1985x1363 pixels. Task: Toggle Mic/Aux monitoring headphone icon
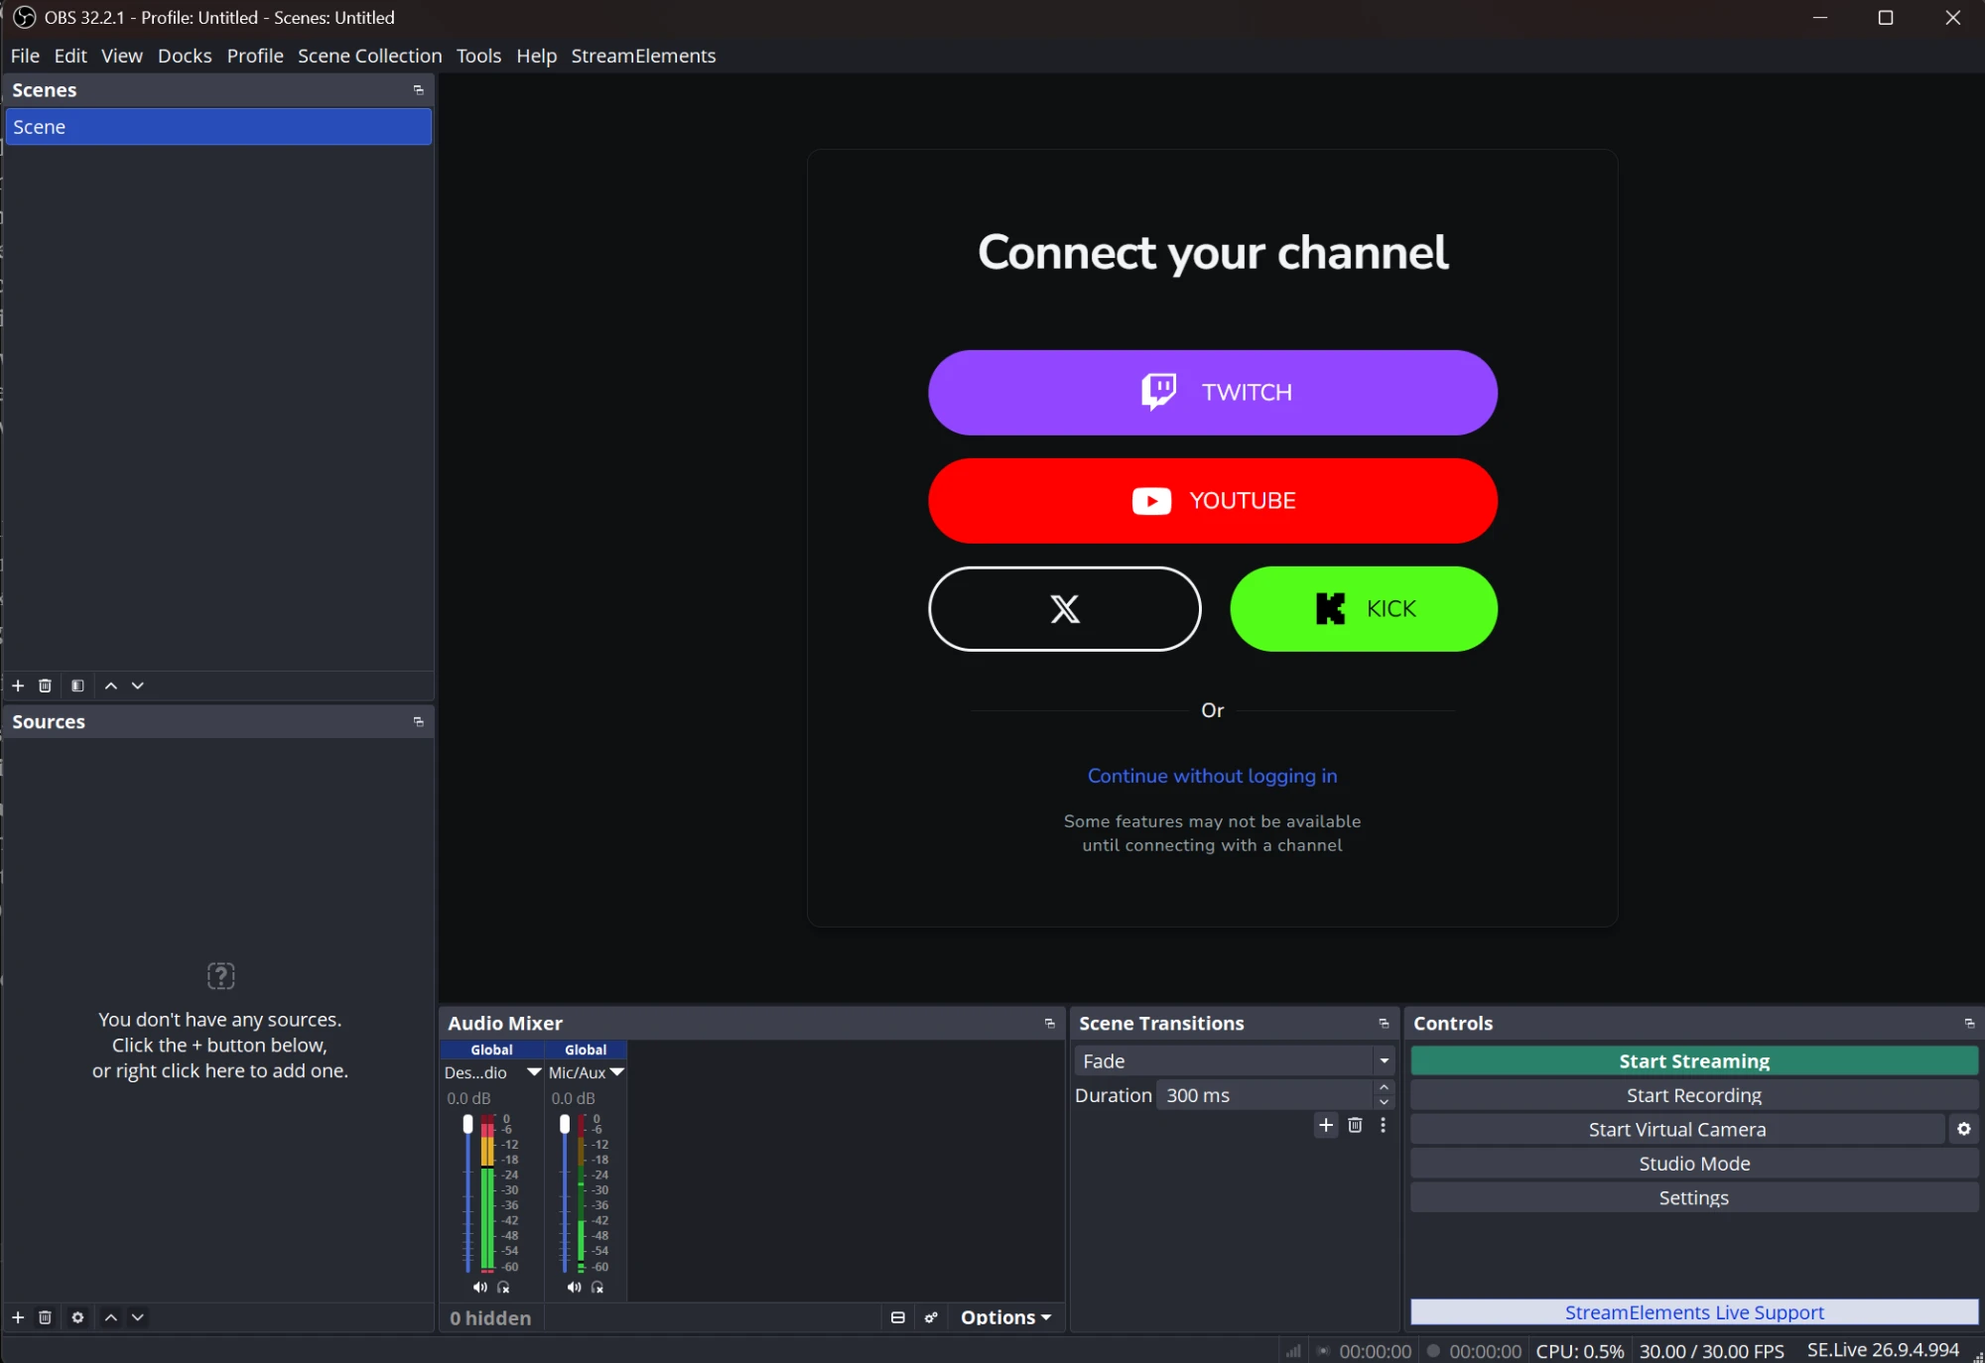point(597,1288)
